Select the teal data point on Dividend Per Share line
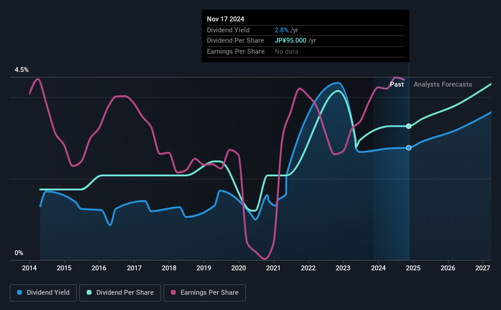The image size is (501, 310). pyautogui.click(x=409, y=126)
